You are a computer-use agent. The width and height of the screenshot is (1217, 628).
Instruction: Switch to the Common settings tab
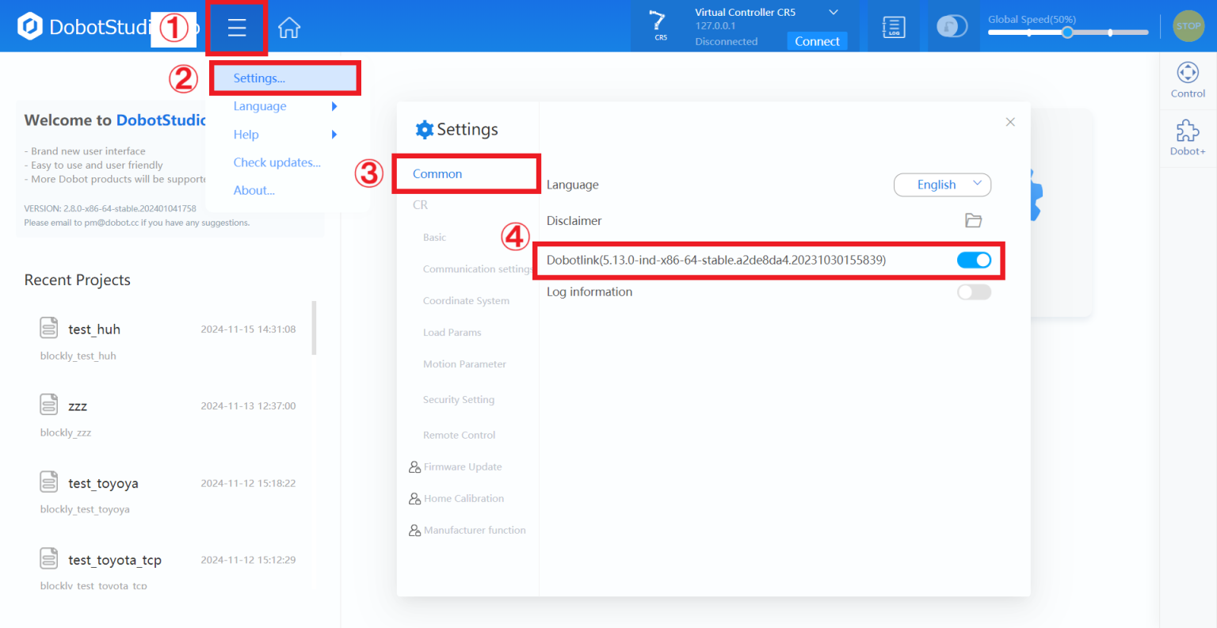pos(437,174)
